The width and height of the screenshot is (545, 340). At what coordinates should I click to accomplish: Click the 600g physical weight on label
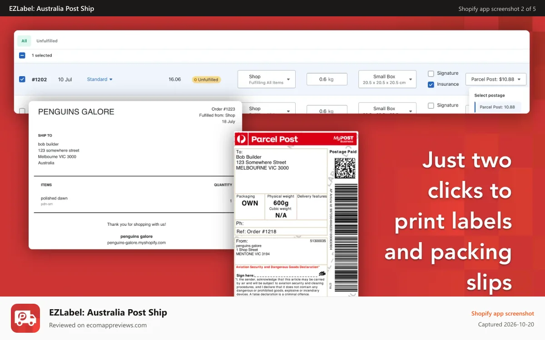[x=281, y=203]
